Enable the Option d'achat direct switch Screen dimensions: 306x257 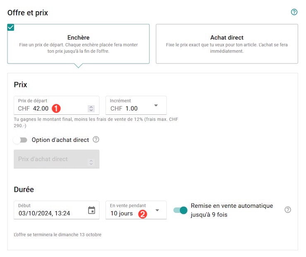(x=20, y=140)
